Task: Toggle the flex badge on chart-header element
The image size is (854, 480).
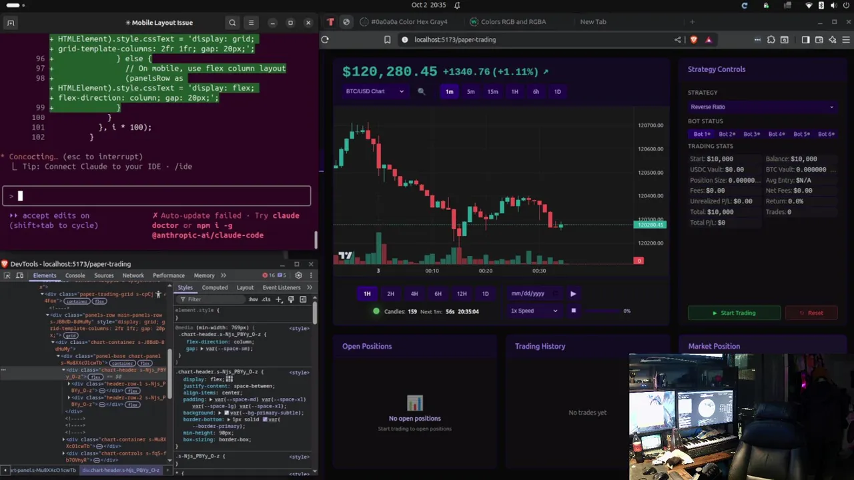Action: pyautogui.click(x=96, y=377)
